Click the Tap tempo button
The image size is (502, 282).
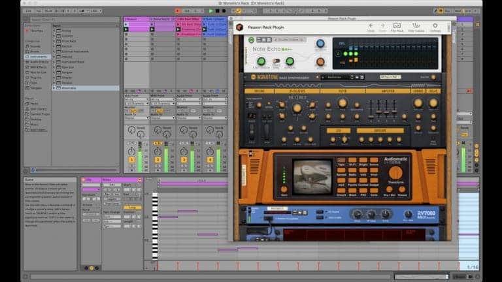coord(39,11)
